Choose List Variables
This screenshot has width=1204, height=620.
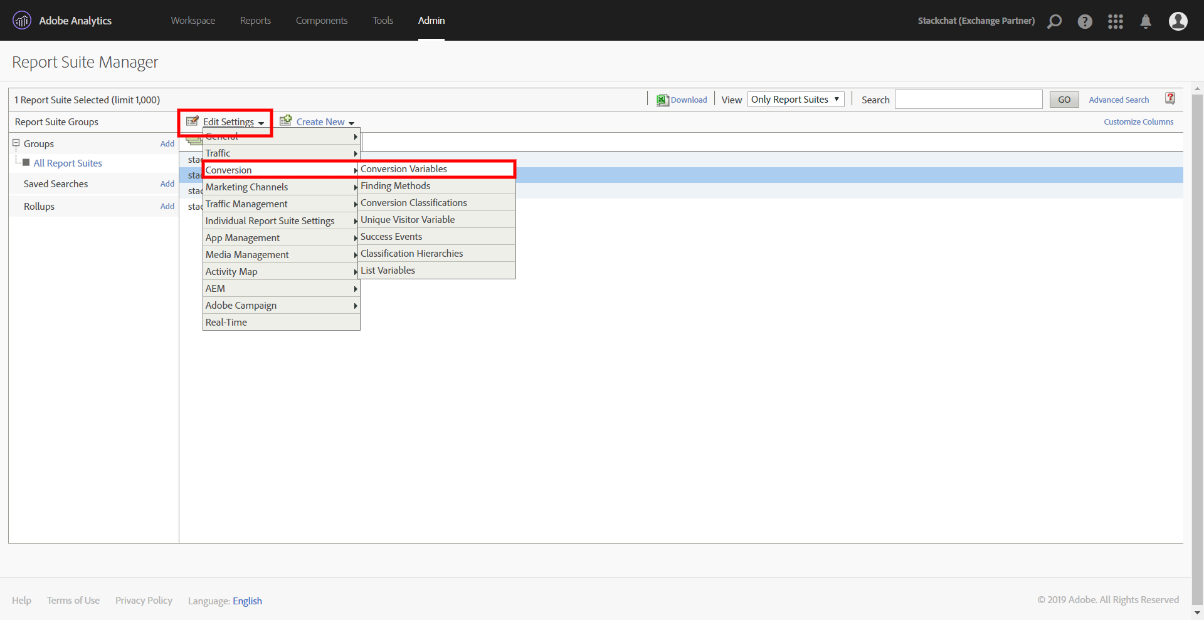click(437, 271)
